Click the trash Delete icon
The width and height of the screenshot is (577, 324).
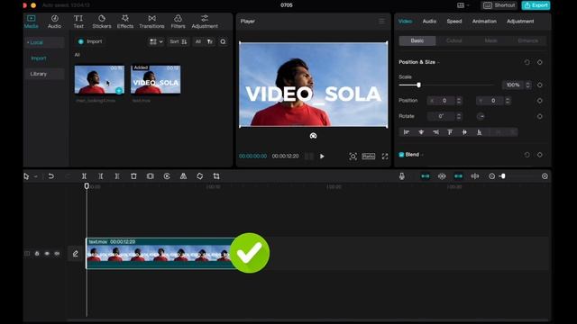(x=133, y=176)
